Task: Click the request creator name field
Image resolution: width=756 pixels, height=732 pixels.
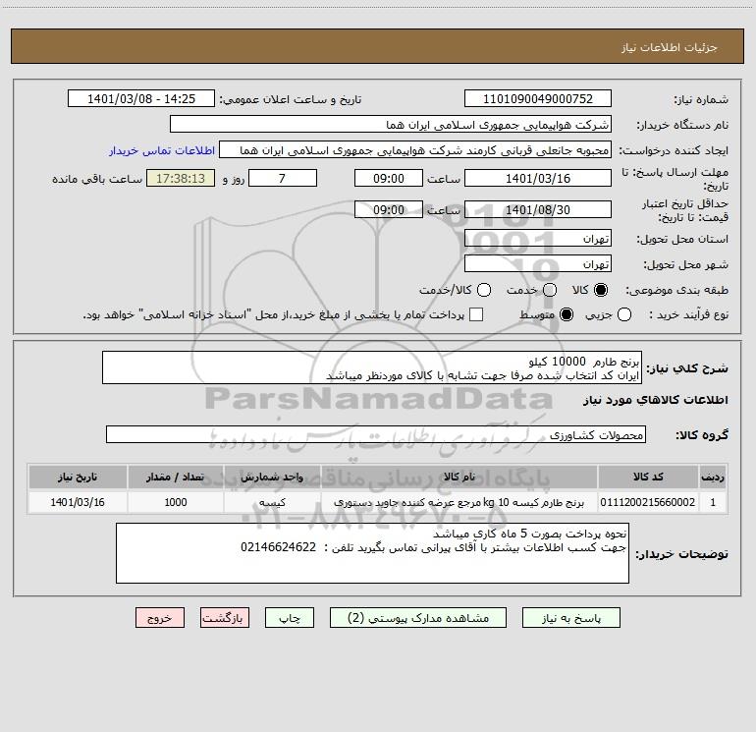Action: (415, 150)
